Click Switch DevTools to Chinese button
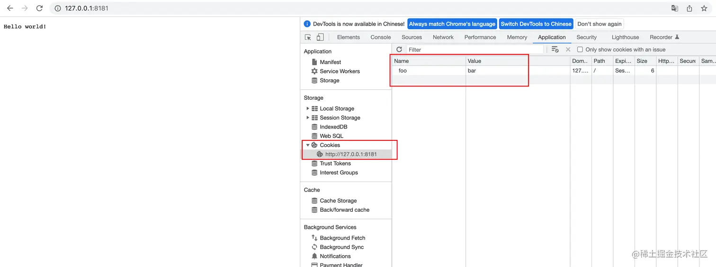 point(536,24)
